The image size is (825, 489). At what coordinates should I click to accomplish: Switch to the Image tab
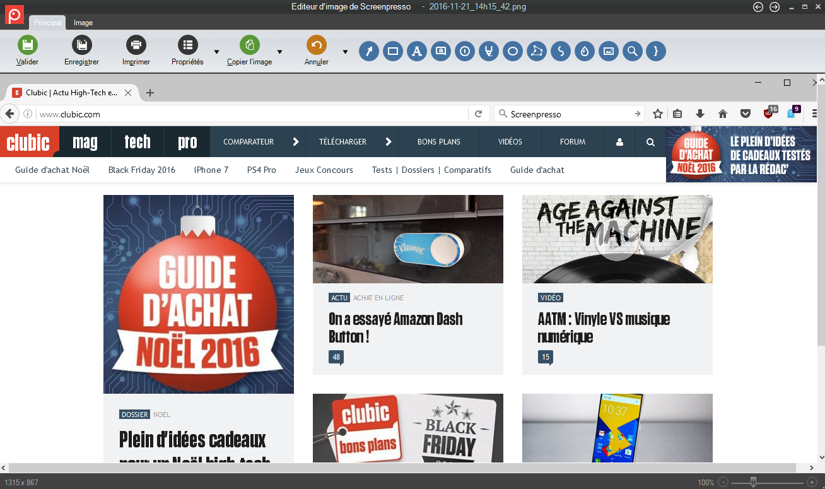point(83,22)
